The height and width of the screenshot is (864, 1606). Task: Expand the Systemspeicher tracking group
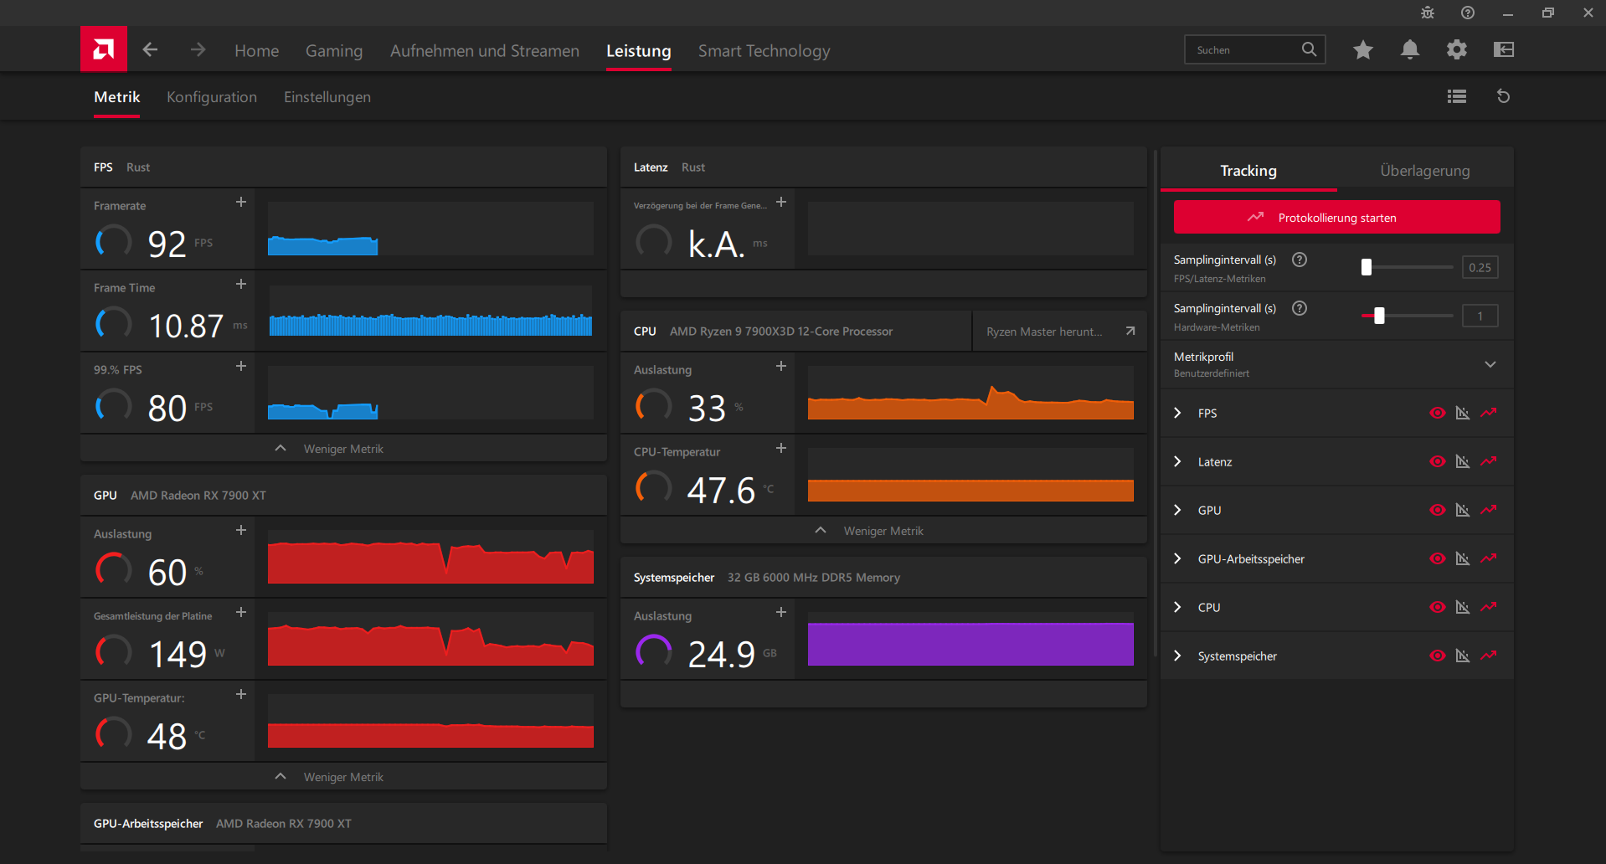coord(1178,656)
